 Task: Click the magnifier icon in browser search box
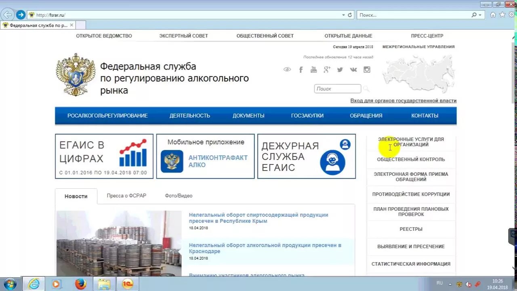point(474,15)
